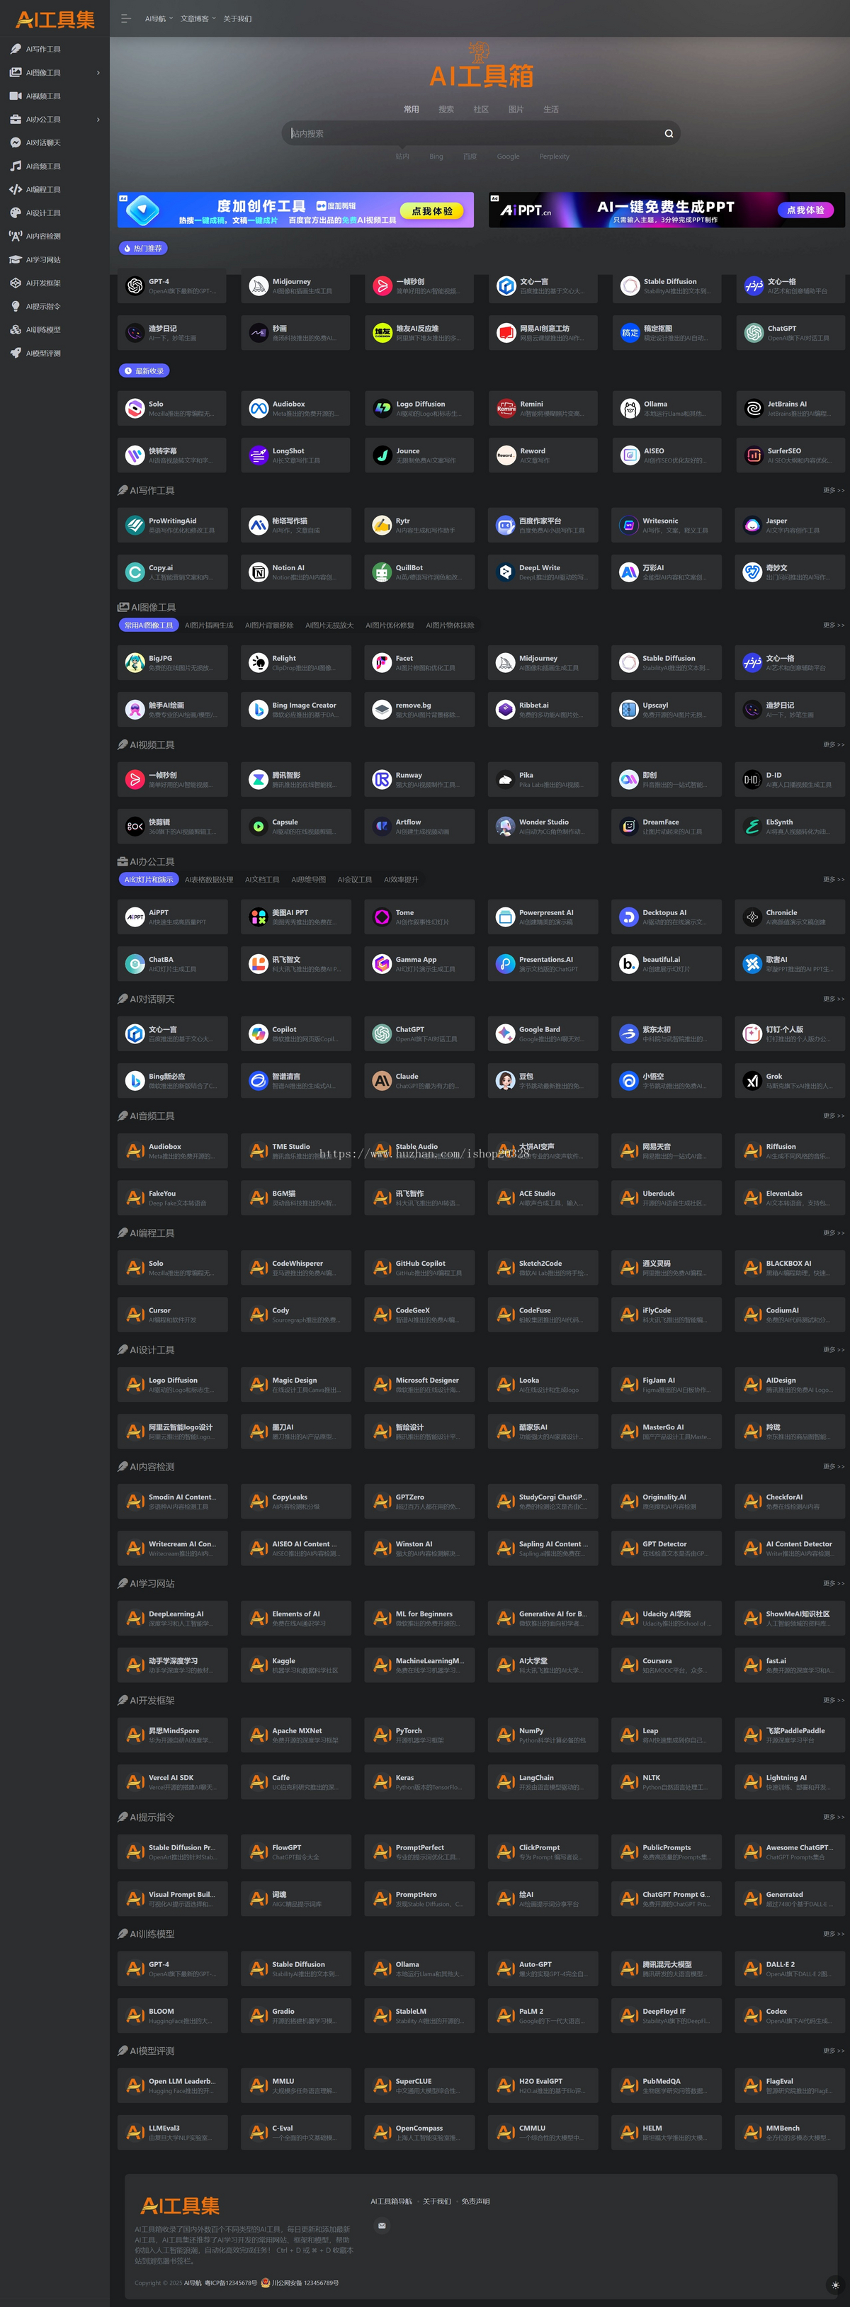Viewport: 850px width, 2307px height.
Task: Click the video camera icon for sidebar AI视频工具
Action: pyautogui.click(x=15, y=96)
